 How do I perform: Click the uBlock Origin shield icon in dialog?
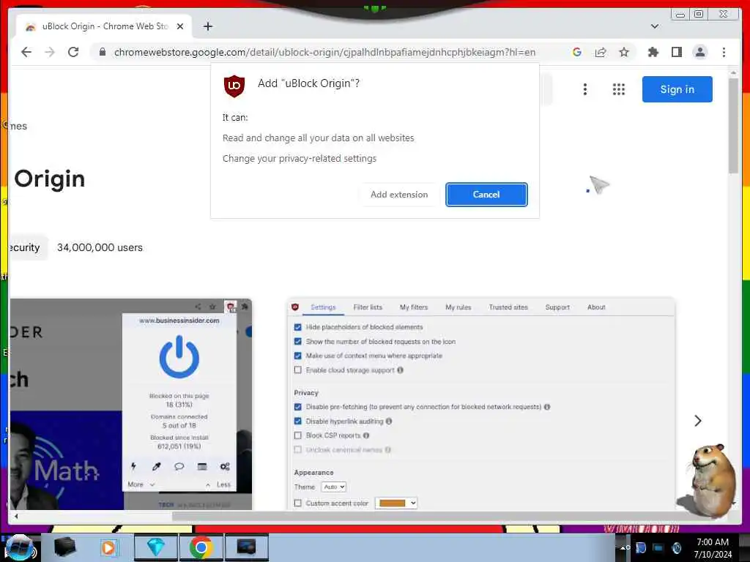(234, 86)
